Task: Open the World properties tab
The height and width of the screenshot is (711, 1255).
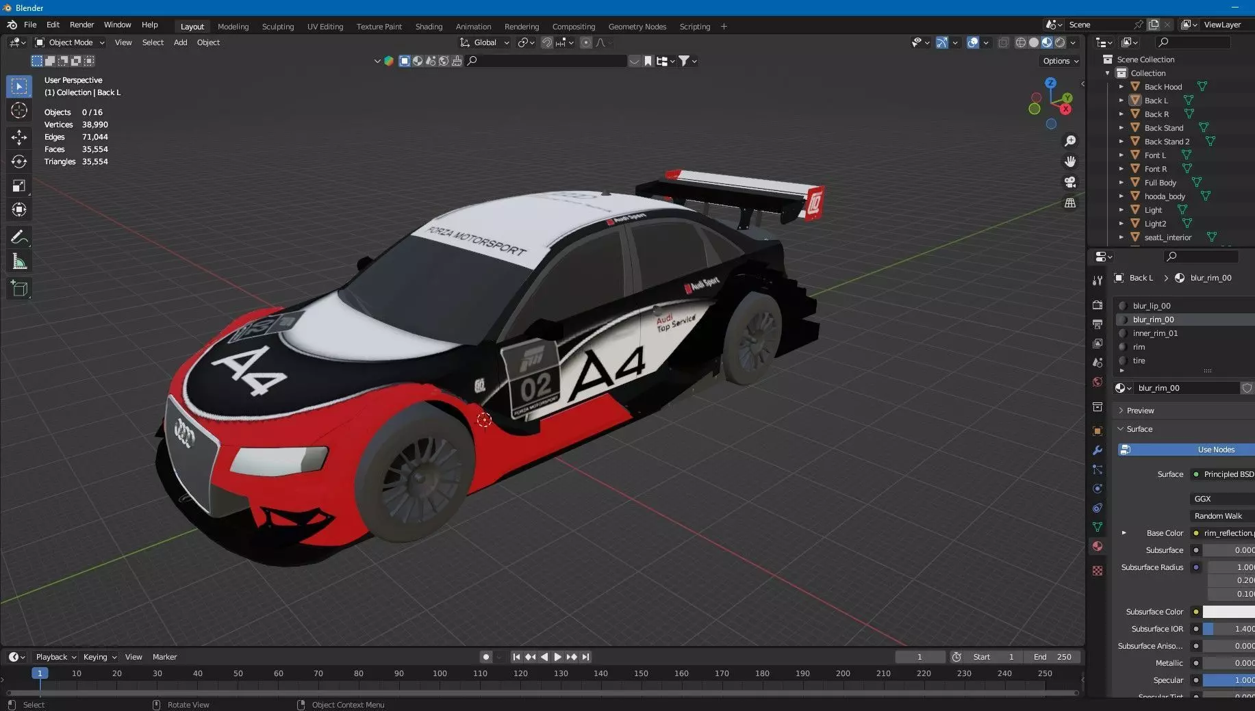Action: 1098,382
